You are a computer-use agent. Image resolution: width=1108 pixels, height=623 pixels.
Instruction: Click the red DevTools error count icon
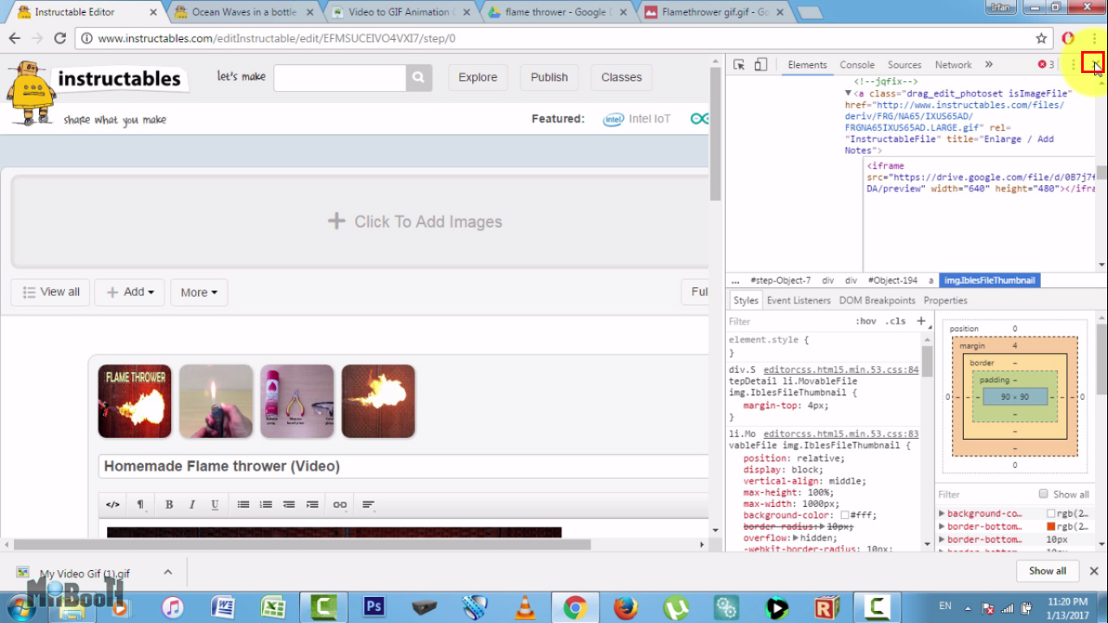1042,65
